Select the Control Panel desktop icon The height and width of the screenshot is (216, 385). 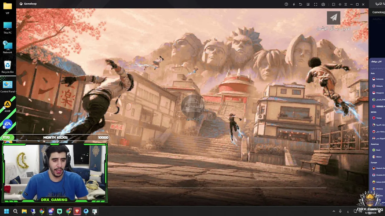[x=8, y=87]
